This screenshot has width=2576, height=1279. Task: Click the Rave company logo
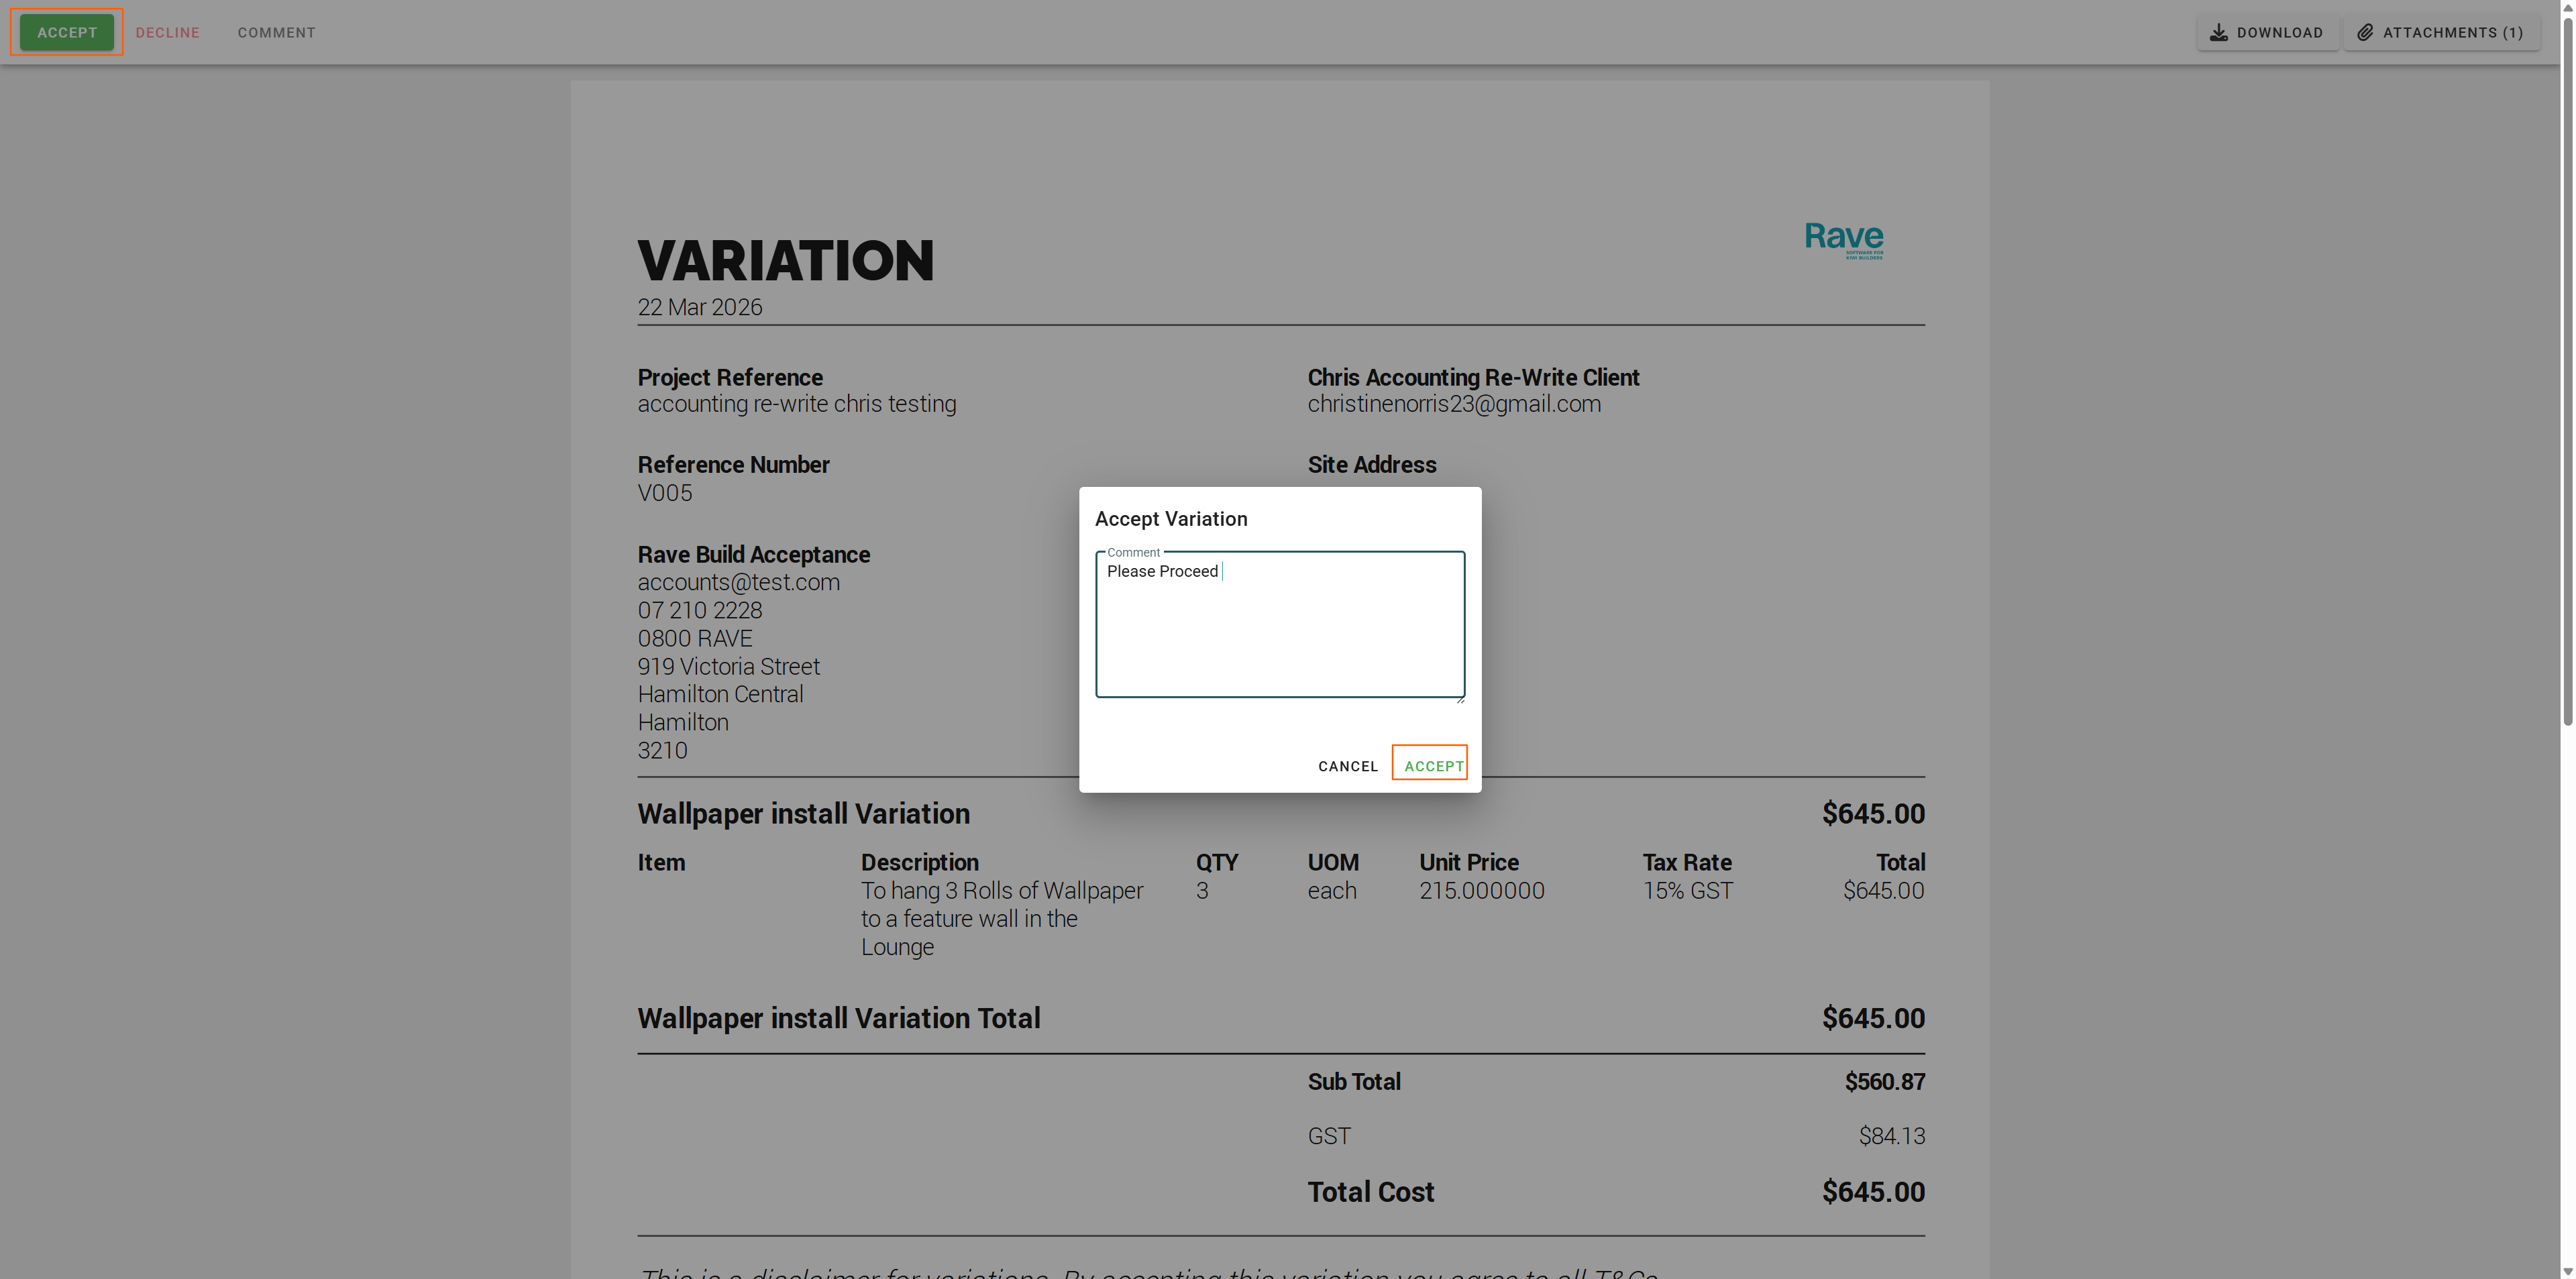tap(1843, 240)
